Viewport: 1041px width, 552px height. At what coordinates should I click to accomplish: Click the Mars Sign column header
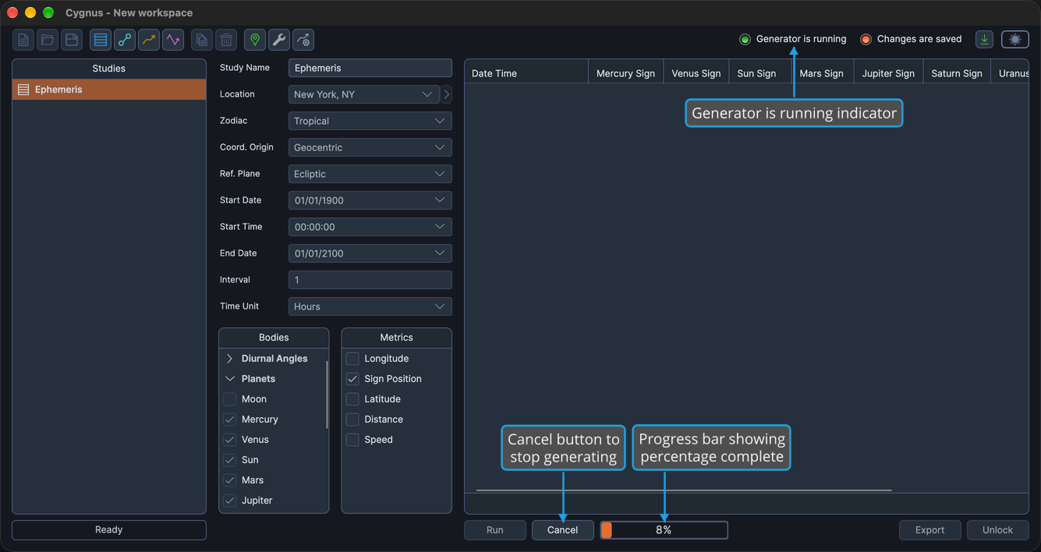pos(822,73)
